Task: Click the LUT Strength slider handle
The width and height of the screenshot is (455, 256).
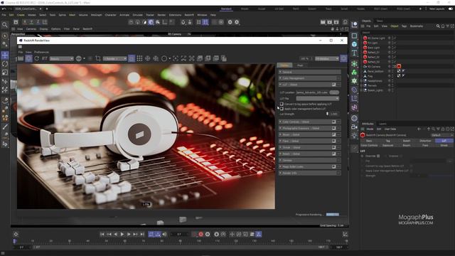Action: (327, 114)
